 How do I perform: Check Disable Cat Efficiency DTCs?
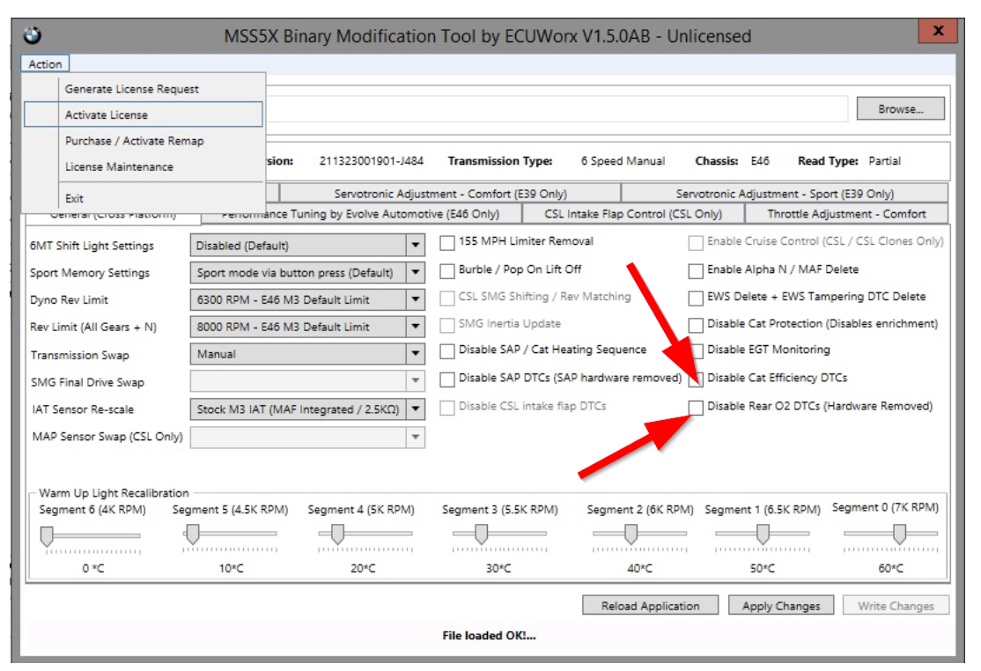coord(697,379)
